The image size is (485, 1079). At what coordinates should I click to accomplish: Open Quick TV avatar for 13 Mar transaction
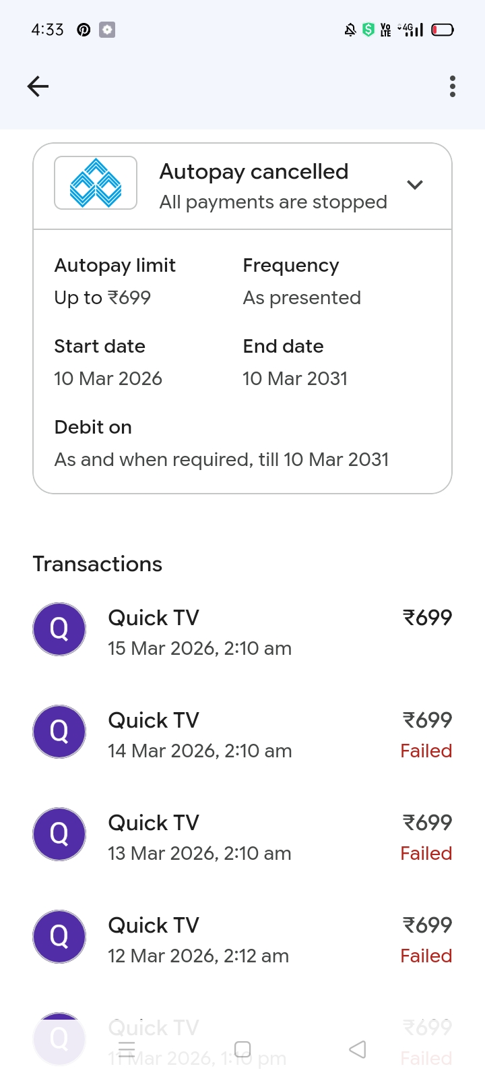tap(59, 834)
